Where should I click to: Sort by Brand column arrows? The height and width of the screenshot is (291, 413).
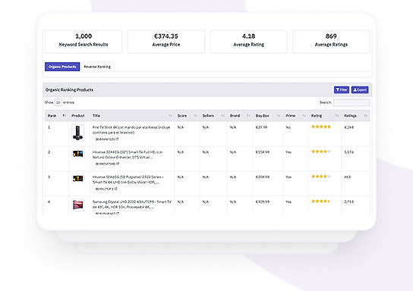click(248, 116)
